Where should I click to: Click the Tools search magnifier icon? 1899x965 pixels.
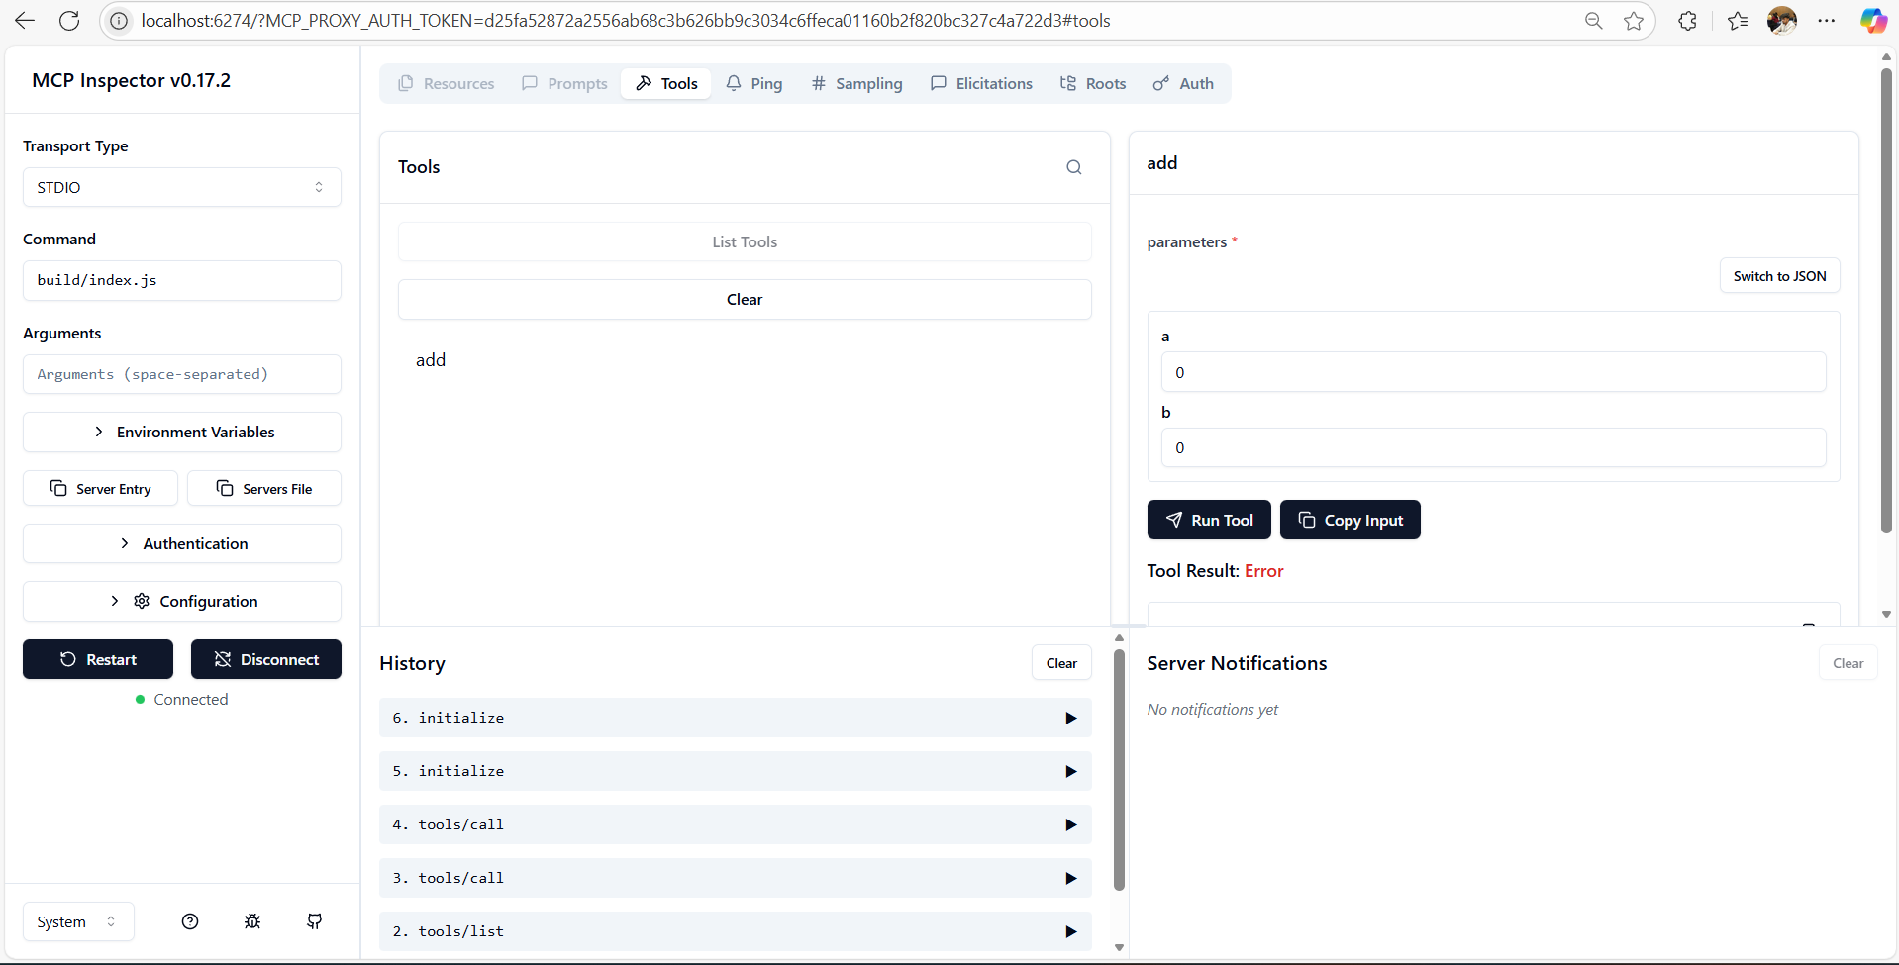pos(1074,166)
